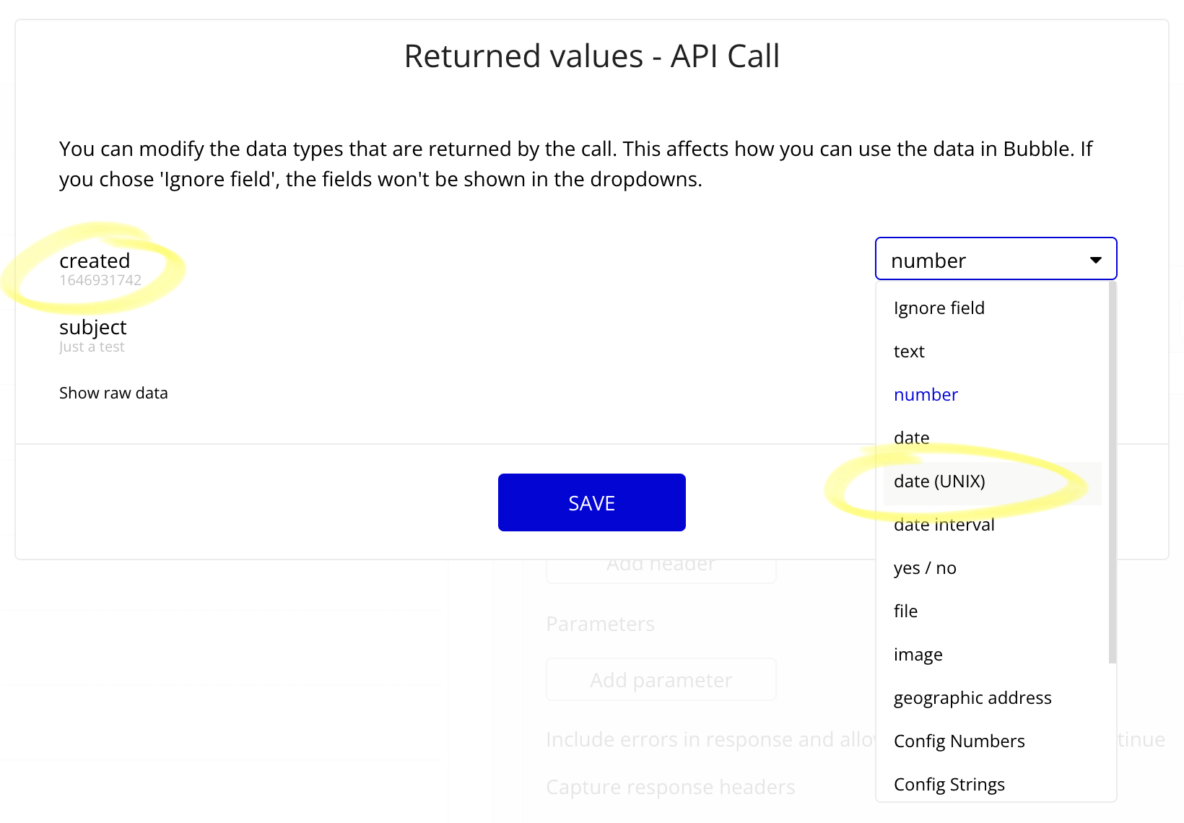1184x823 pixels.
Task: Select 'Config Numbers' type
Action: point(959,741)
